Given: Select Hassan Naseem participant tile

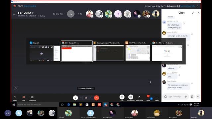Looking at the screenshot, I should (x=112, y=113).
